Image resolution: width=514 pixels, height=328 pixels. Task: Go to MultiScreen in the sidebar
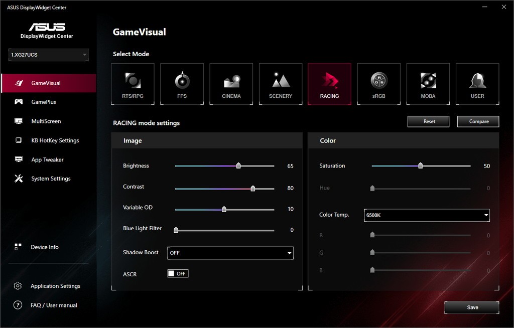point(46,121)
